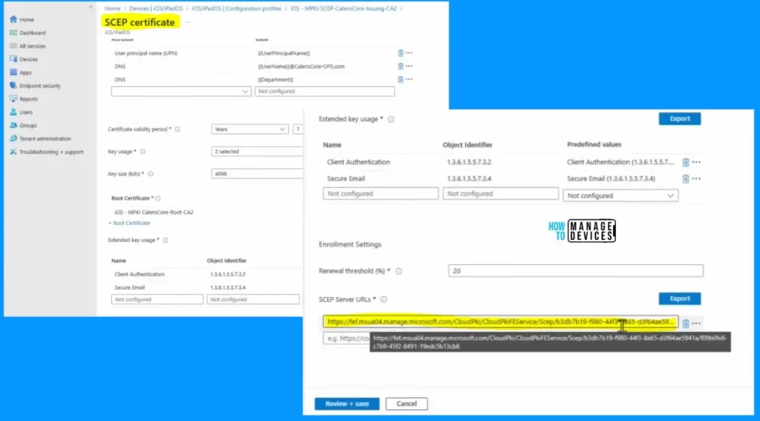Click the Name Not configured field in front panel
Image resolution: width=760 pixels, height=421 pixels.
381,194
